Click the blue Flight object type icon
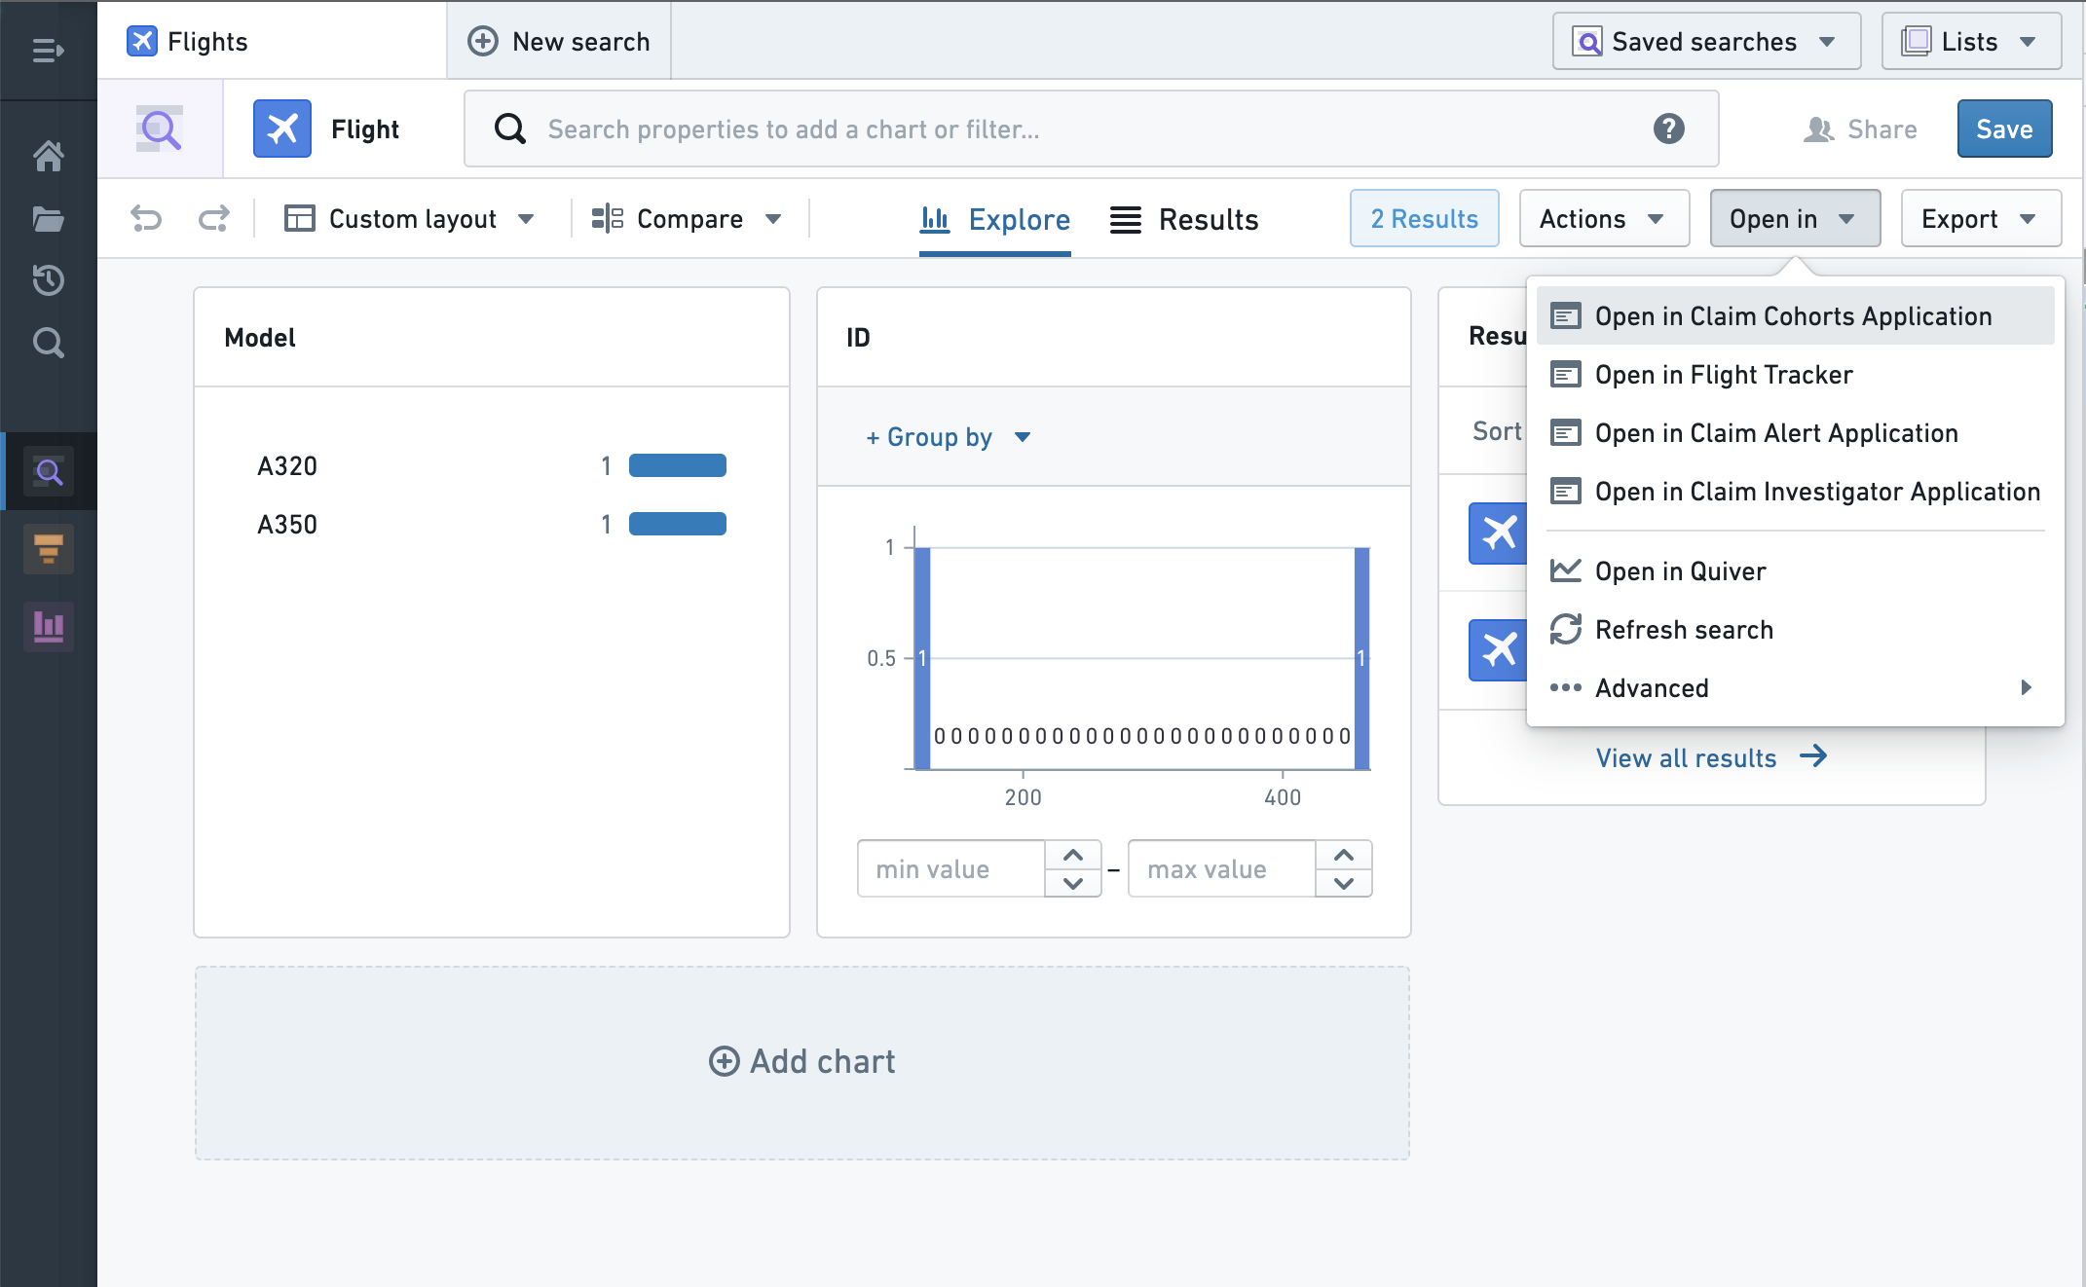 [282, 129]
